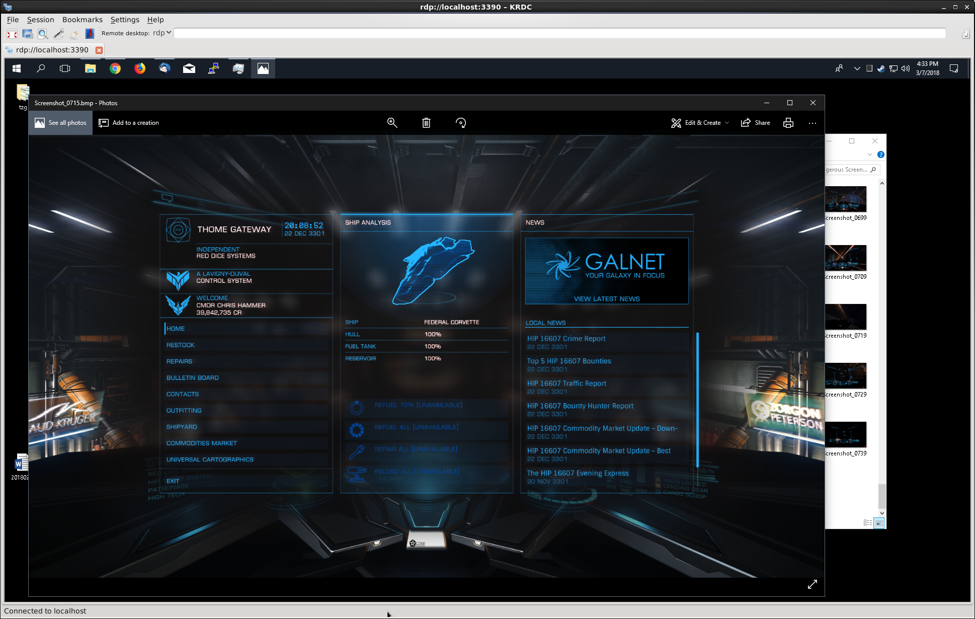Image resolution: width=975 pixels, height=619 pixels.
Task: Click the Explorer blue help icon
Action: click(x=881, y=154)
